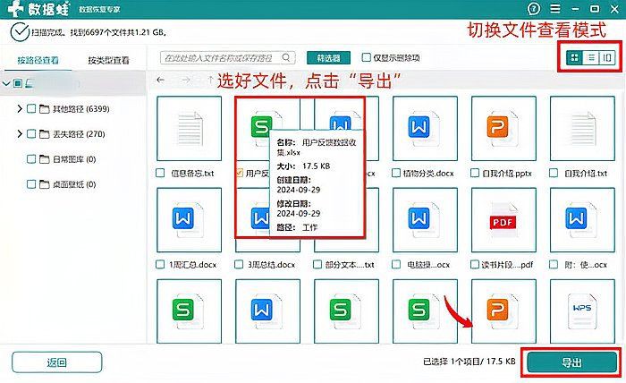Expand the 其他路径 (6399) tree node

tap(19, 108)
